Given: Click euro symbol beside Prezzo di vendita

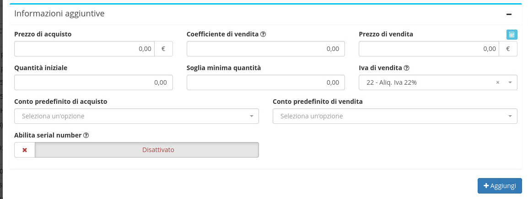Looking at the screenshot, I should coord(508,49).
